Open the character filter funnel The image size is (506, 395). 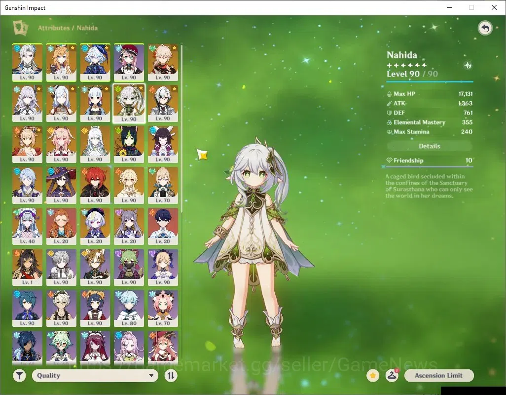(x=19, y=376)
